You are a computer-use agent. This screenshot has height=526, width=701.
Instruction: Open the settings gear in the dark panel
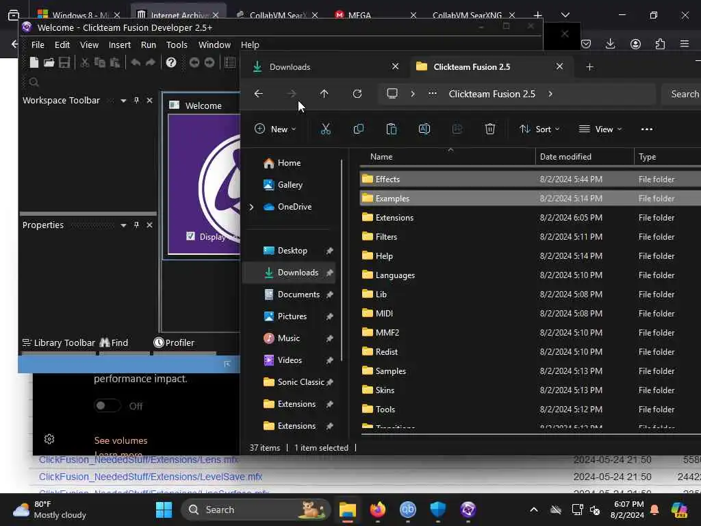click(49, 439)
